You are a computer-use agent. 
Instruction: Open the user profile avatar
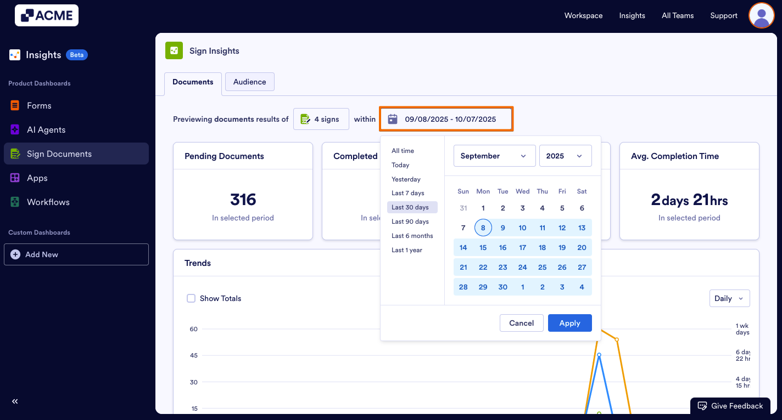click(761, 15)
